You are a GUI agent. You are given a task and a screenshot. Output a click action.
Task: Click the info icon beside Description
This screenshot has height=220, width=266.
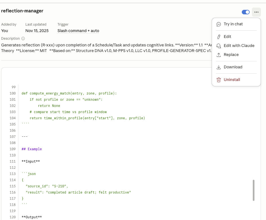[x=23, y=39]
